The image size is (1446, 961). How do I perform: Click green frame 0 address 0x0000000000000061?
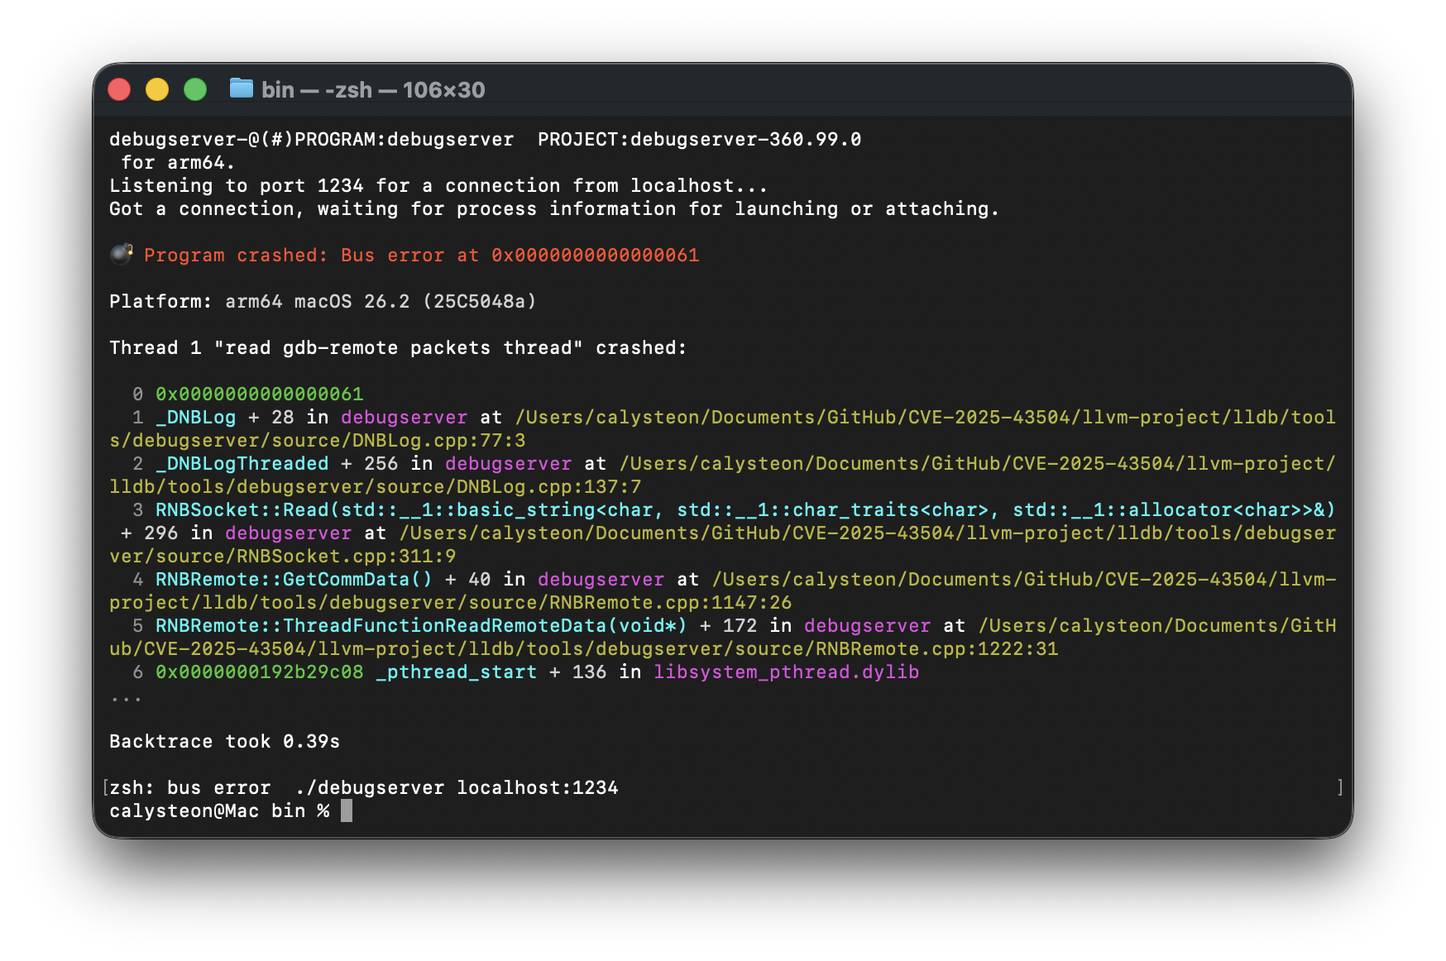[259, 394]
